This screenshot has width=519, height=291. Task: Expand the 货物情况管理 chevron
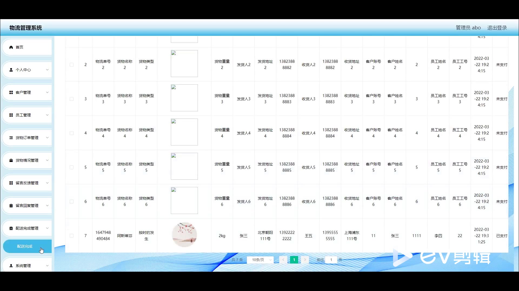pyautogui.click(x=47, y=160)
